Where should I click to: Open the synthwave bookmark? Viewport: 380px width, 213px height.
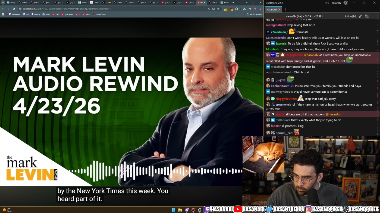tap(67, 14)
